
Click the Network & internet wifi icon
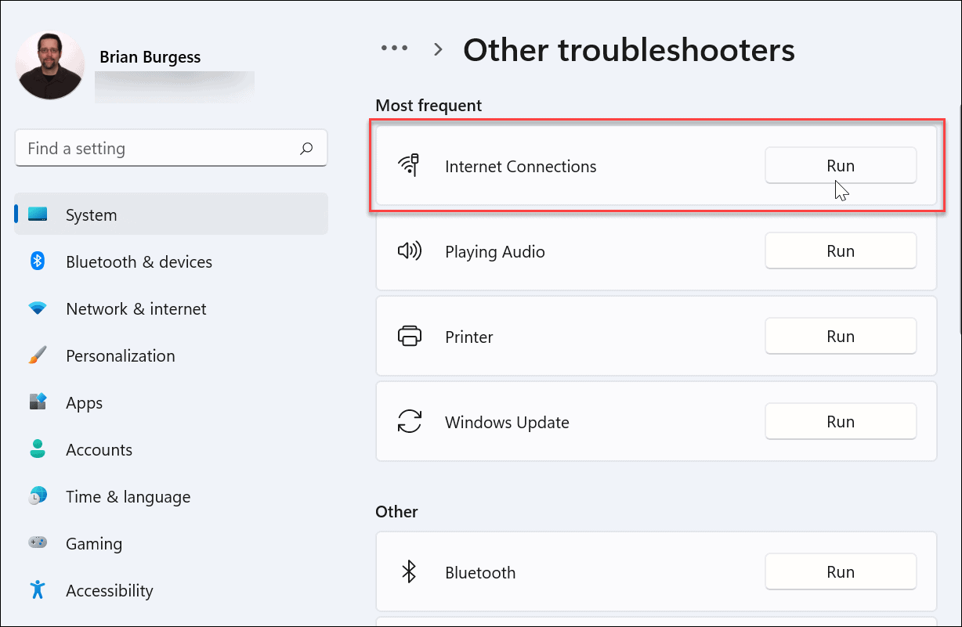point(38,308)
